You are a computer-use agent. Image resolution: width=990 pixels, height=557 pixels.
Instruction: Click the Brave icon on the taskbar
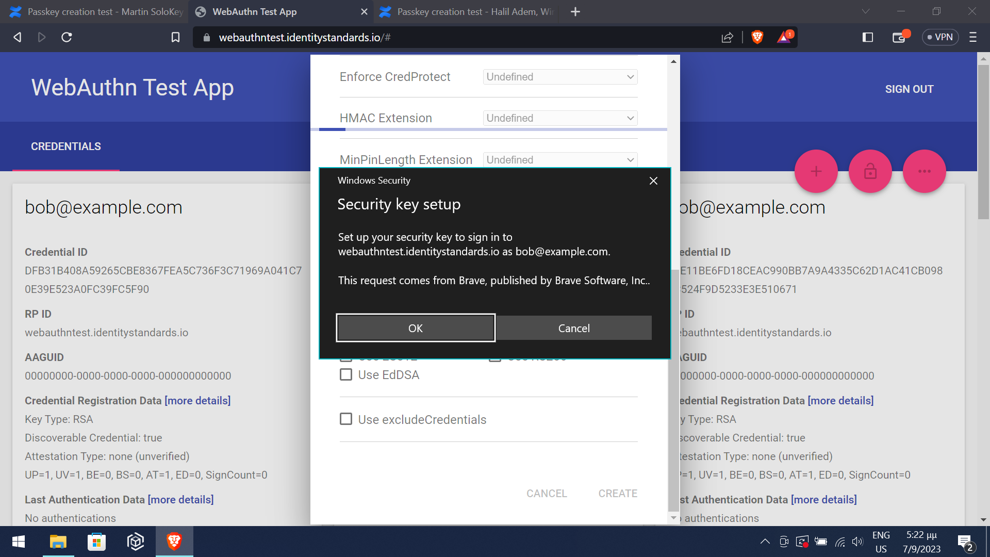click(174, 542)
